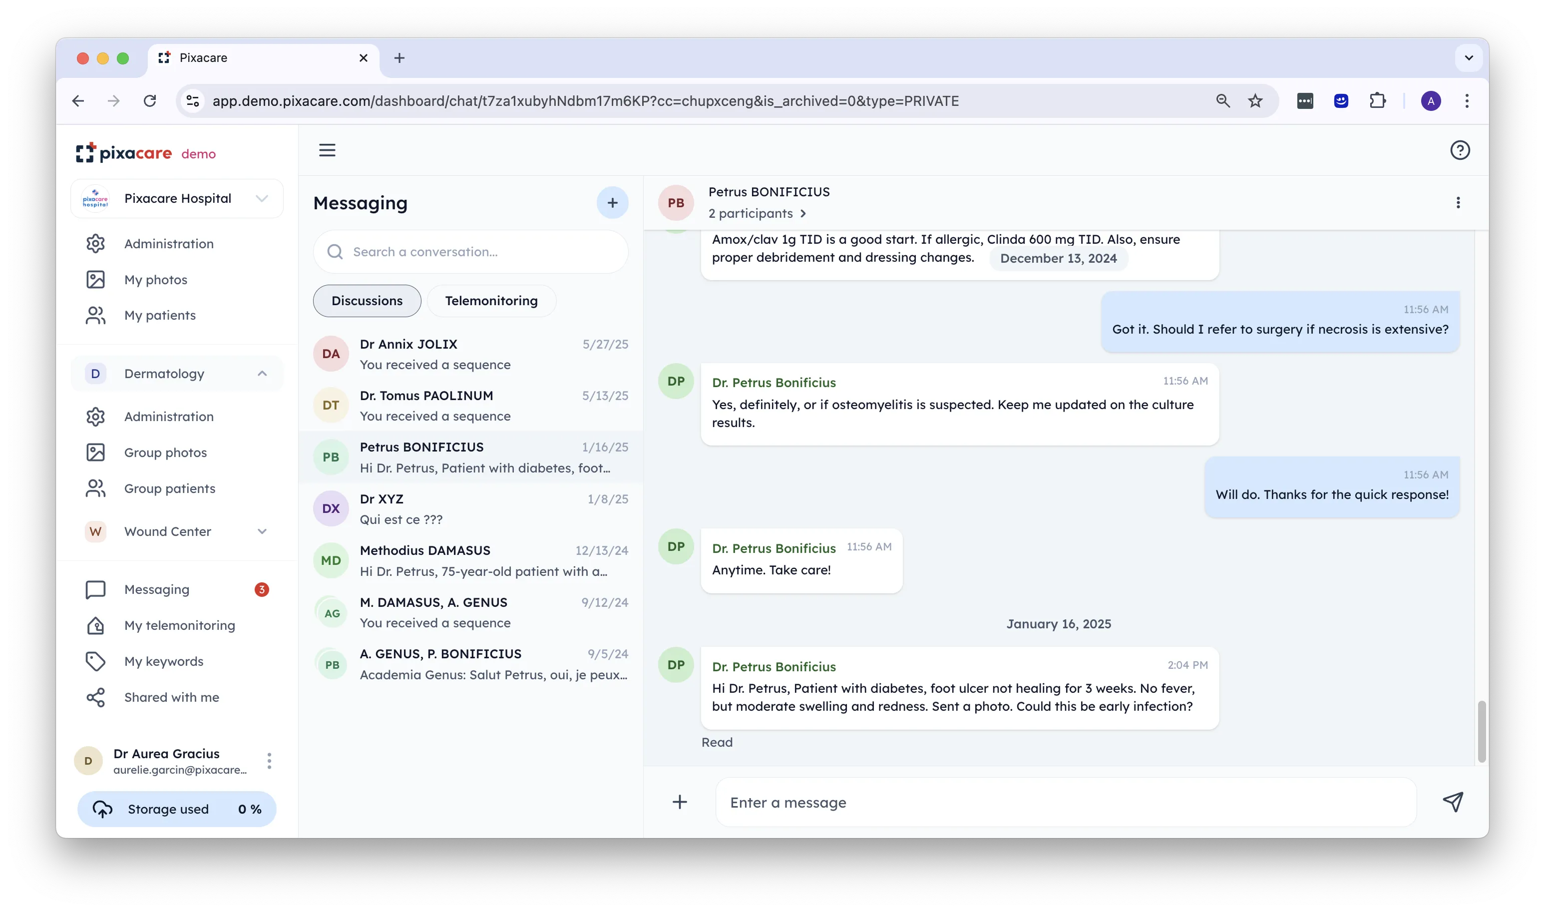Start a new conversation with the plus button

[612, 203]
